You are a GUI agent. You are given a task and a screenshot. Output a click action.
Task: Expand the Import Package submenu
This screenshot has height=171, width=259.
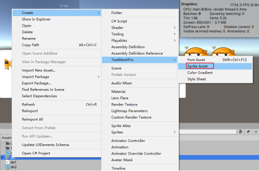point(57,77)
